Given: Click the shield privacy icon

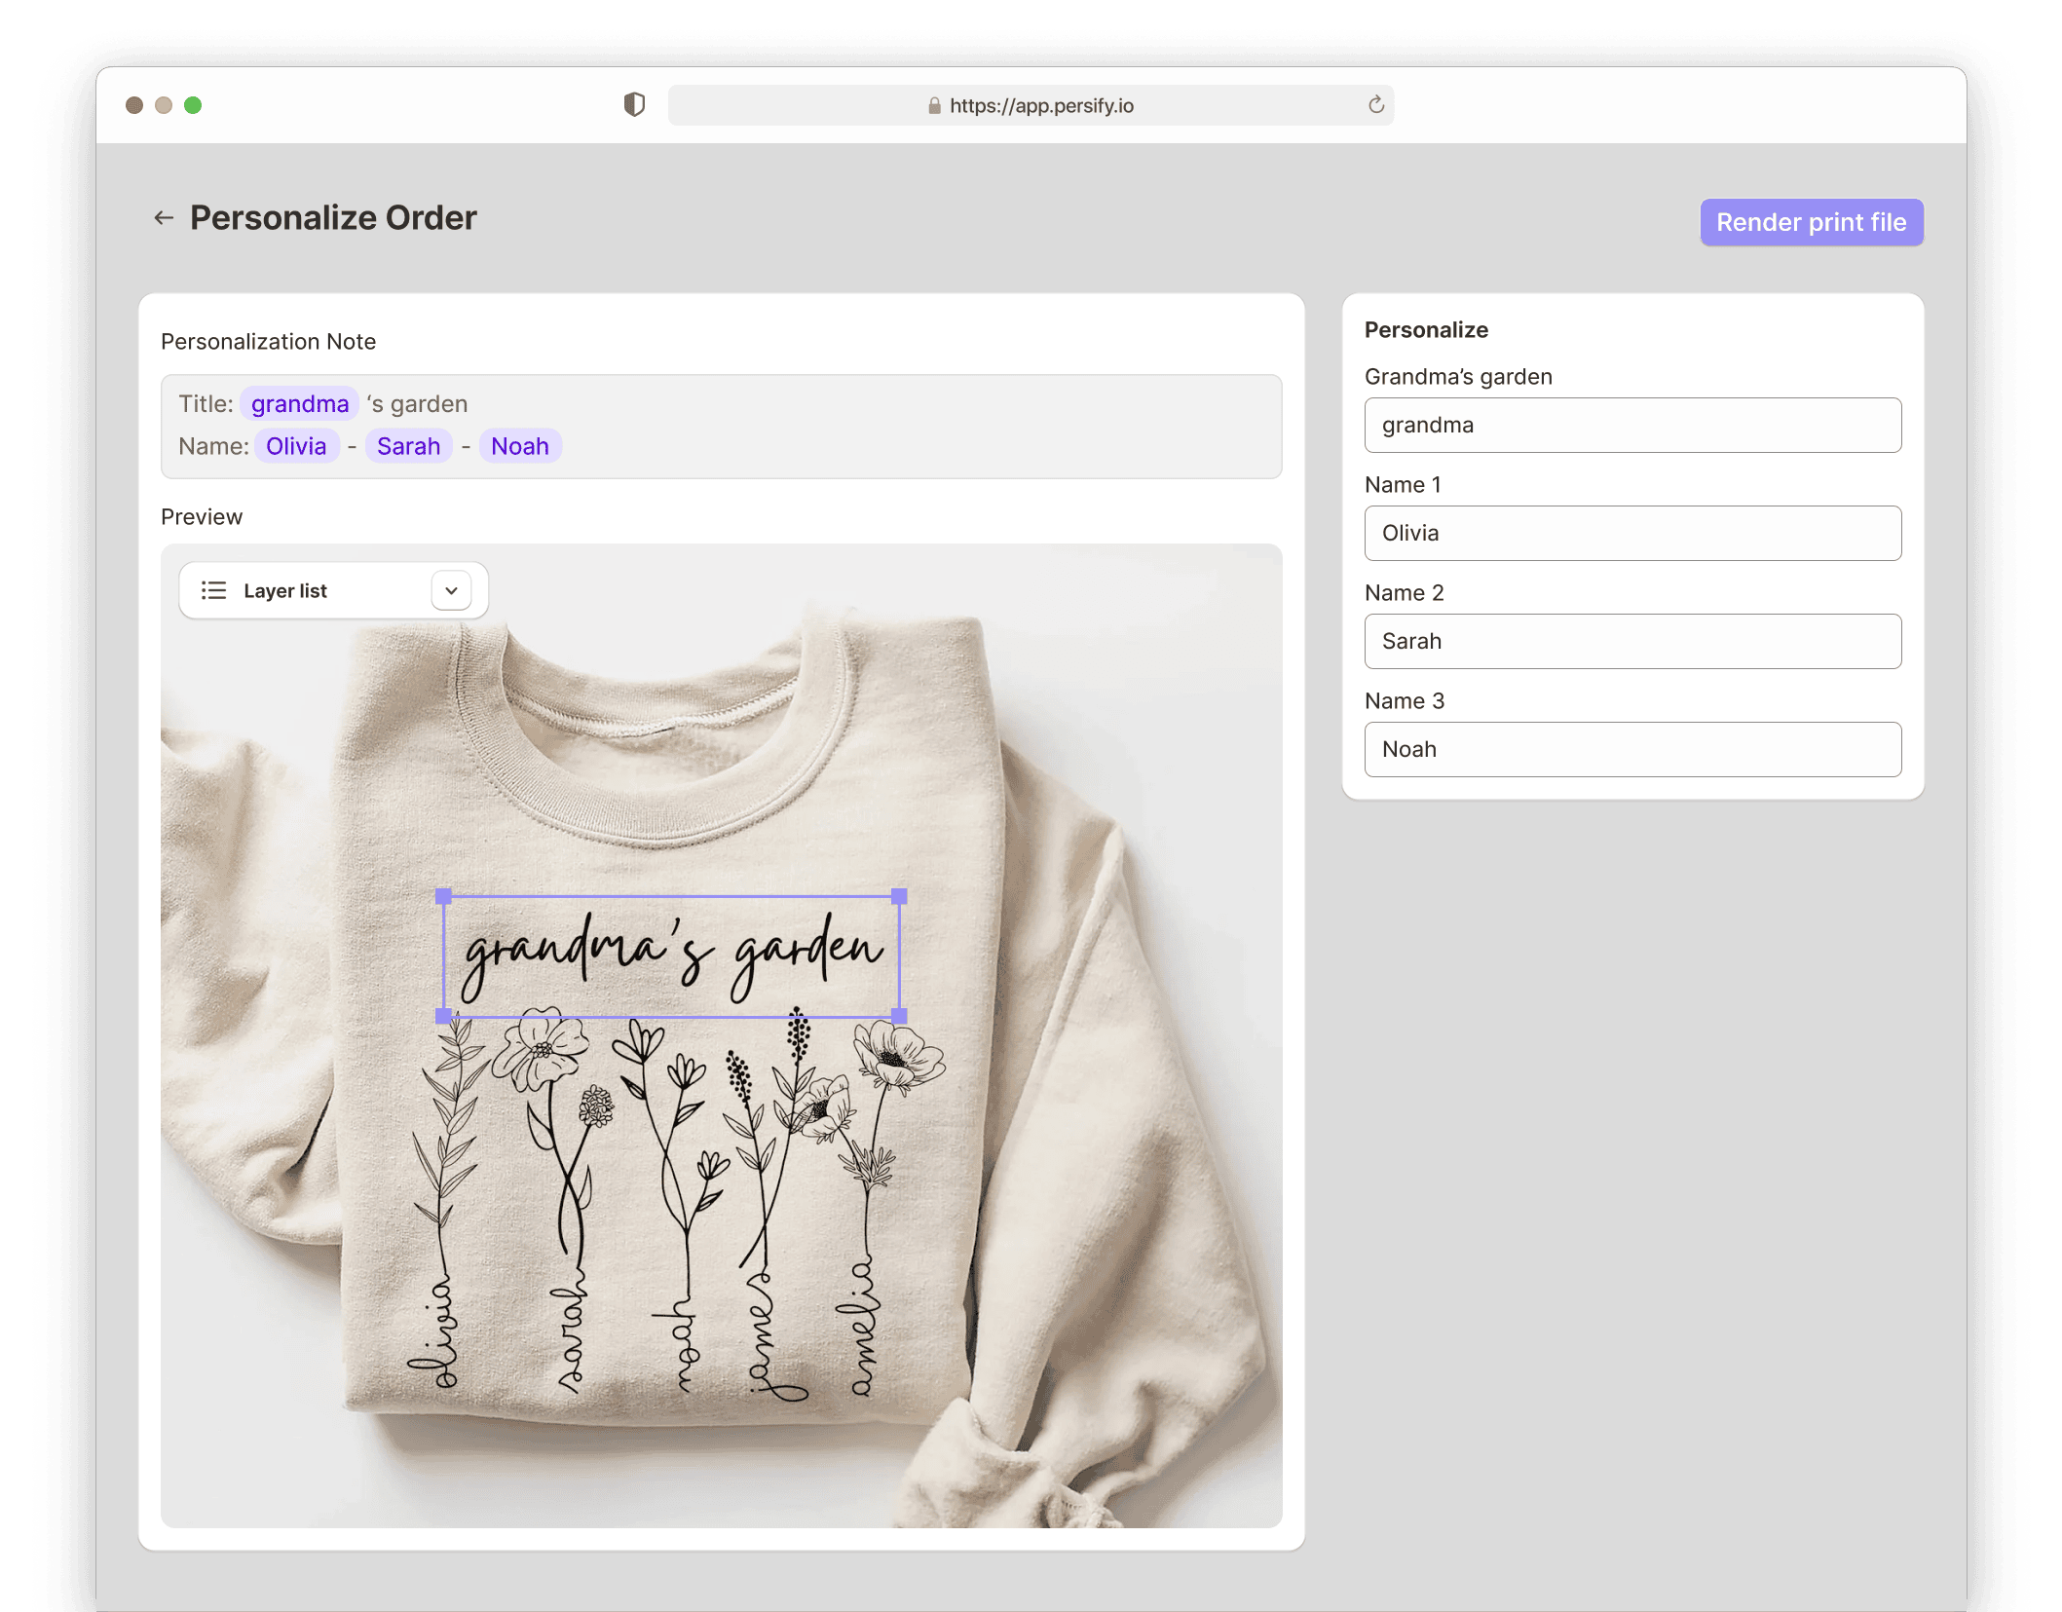Looking at the screenshot, I should click(x=634, y=104).
